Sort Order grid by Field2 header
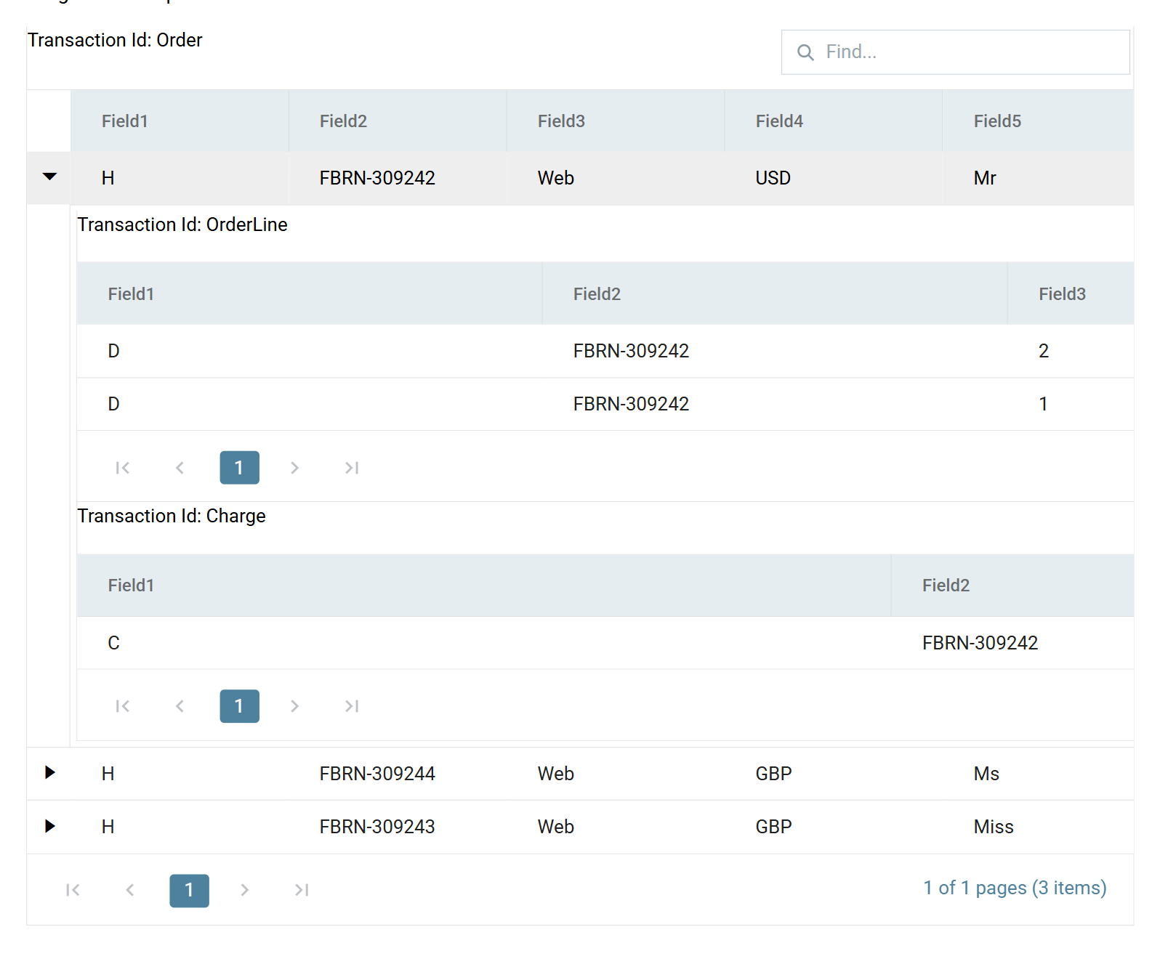Screen dimensions: 1160x972 click(x=398, y=121)
